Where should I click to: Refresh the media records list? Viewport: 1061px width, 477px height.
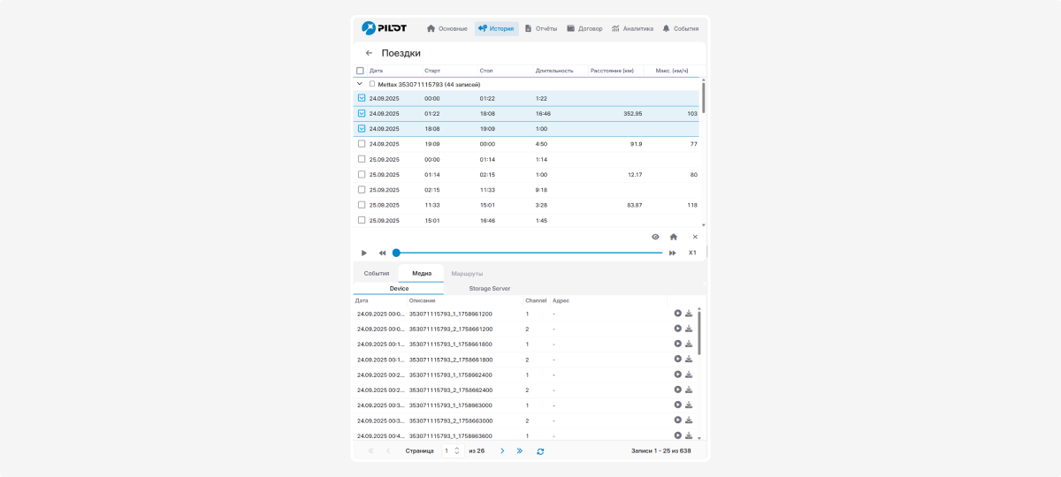(x=540, y=451)
